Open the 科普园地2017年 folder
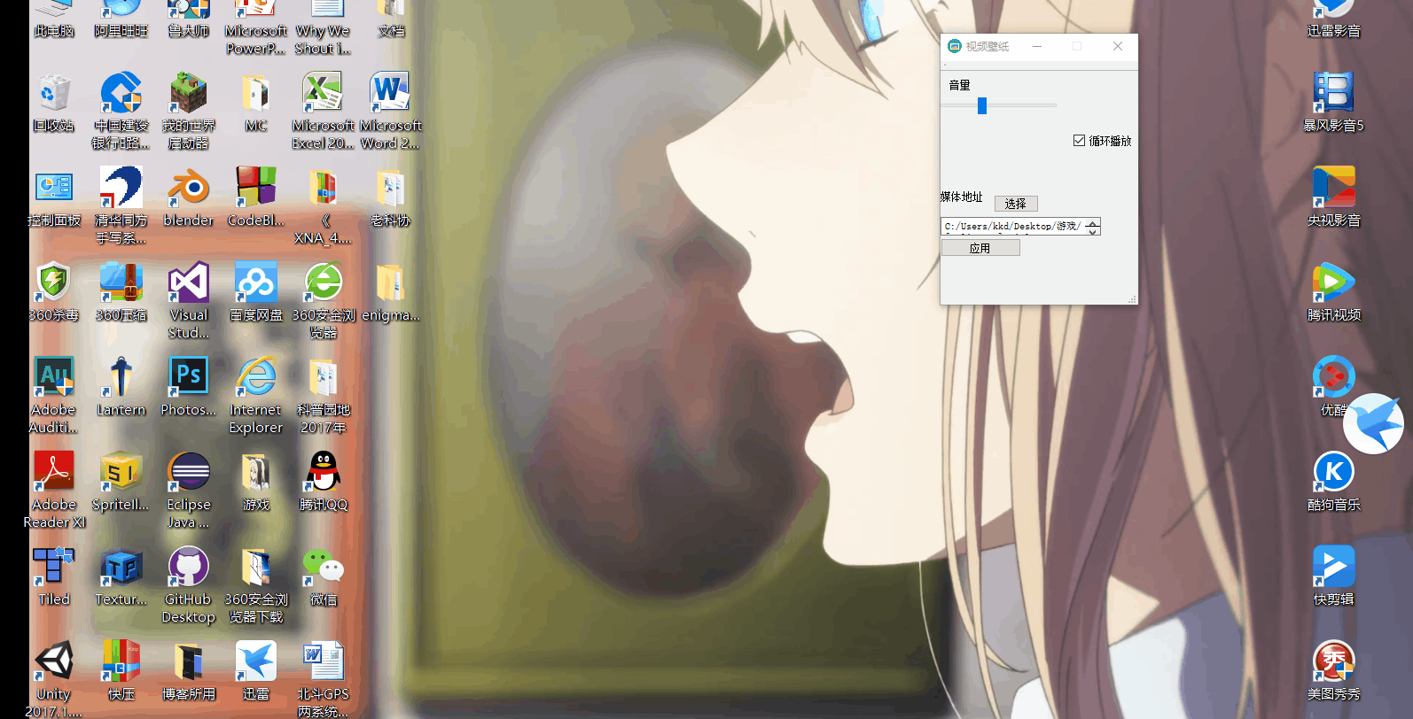Viewport: 1413px width, 719px height. (x=324, y=376)
